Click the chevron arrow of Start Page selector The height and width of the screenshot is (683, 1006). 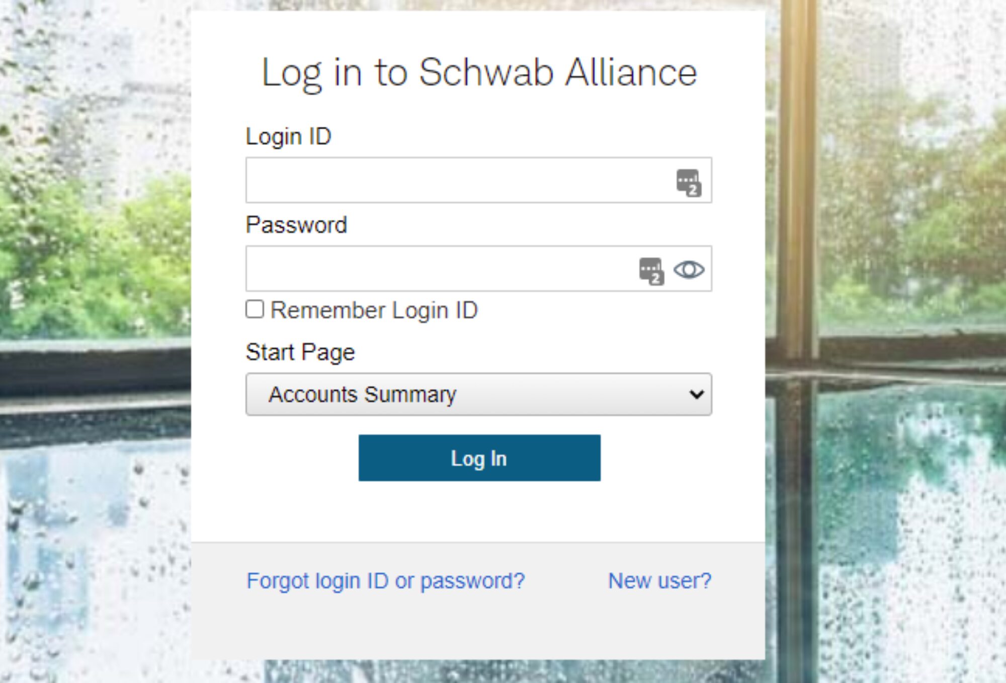tap(697, 394)
